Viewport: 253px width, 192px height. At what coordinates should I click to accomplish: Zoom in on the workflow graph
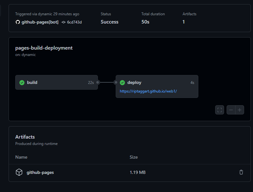click(x=240, y=110)
